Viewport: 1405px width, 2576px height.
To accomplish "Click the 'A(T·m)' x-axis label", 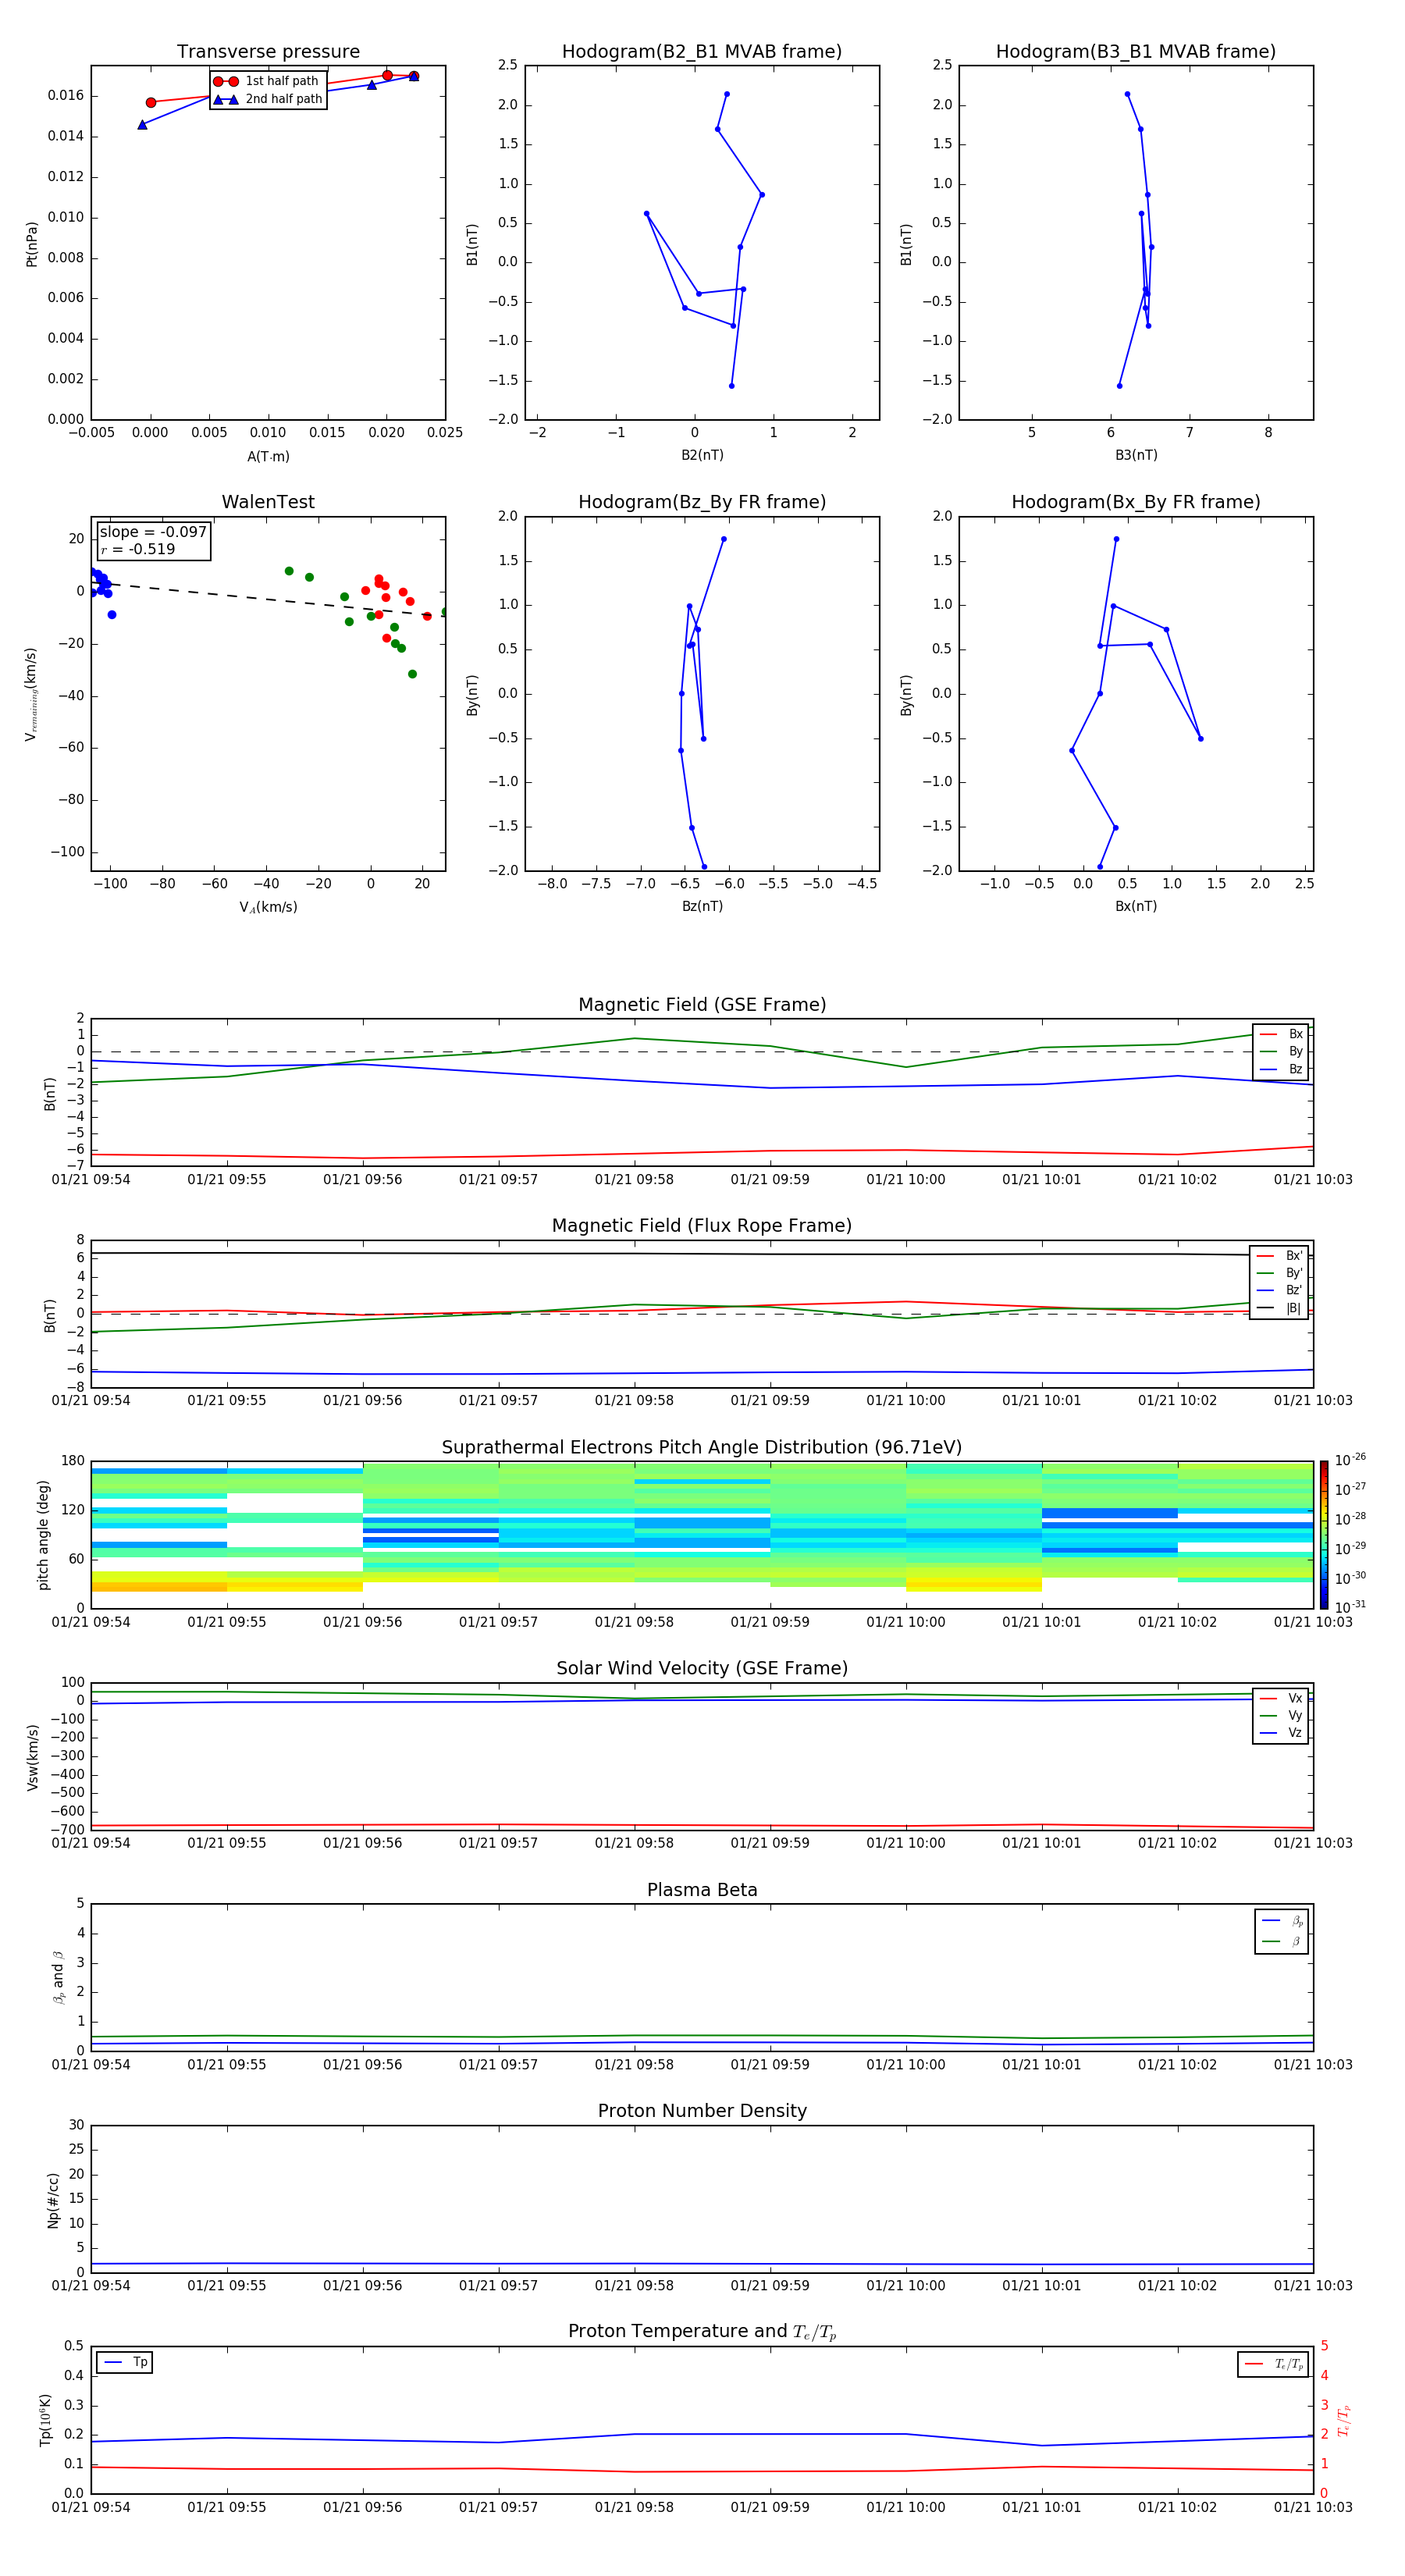I will click(x=268, y=456).
